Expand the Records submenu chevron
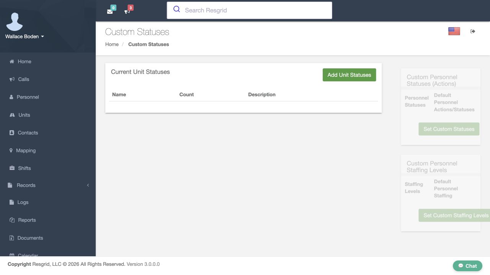This screenshot has width=490, height=275. coord(88,185)
